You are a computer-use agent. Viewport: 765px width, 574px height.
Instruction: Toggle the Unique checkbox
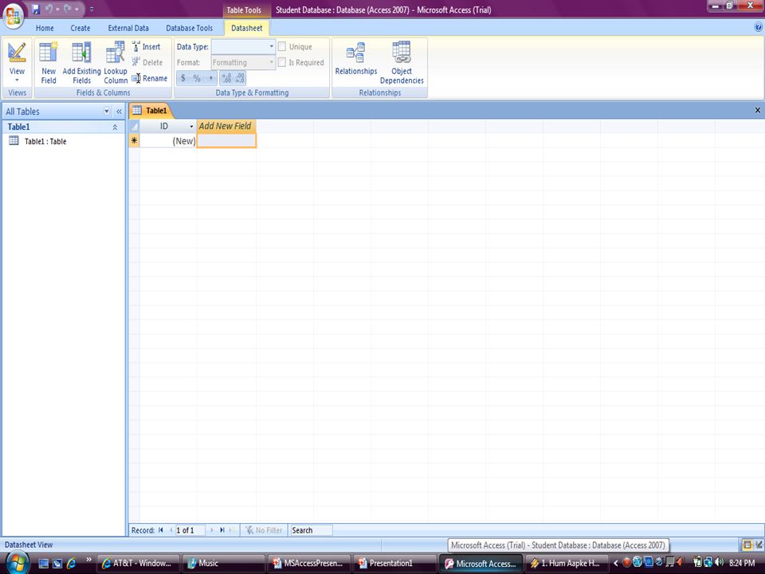(281, 46)
